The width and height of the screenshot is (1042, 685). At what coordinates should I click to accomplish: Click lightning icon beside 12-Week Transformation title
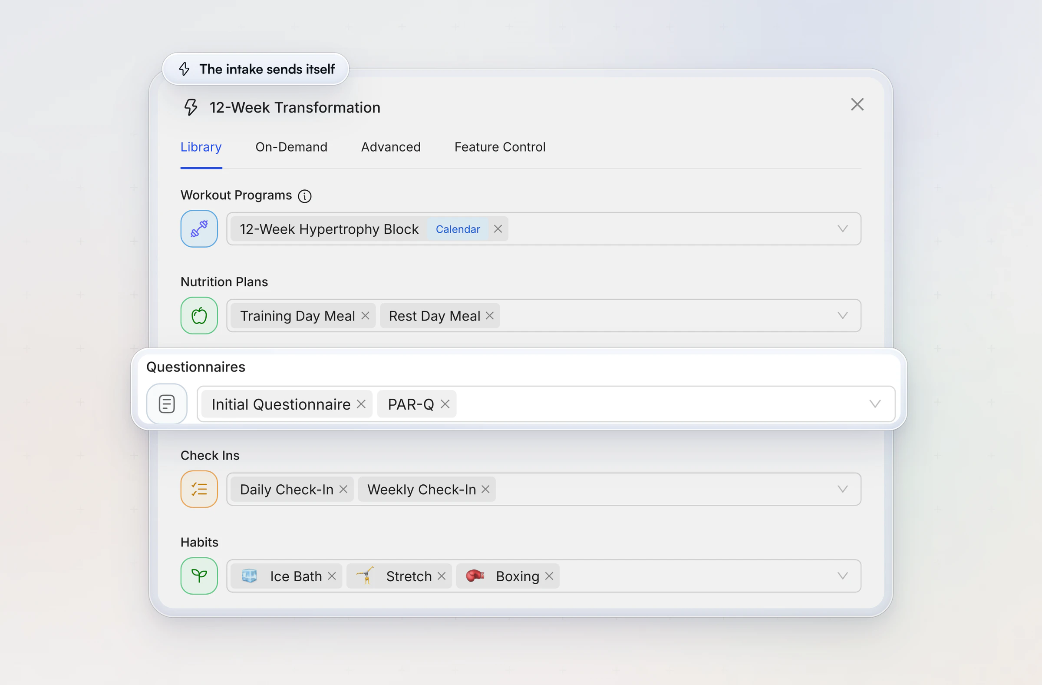coord(191,107)
